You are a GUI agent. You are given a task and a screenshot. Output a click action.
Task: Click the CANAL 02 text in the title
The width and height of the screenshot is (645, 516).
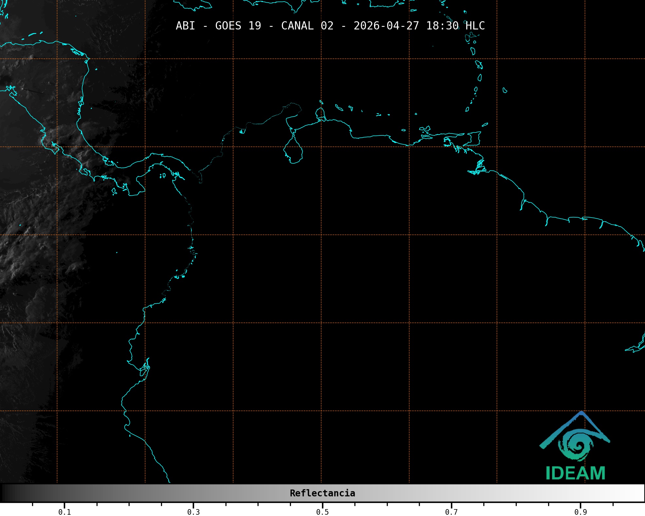click(307, 26)
